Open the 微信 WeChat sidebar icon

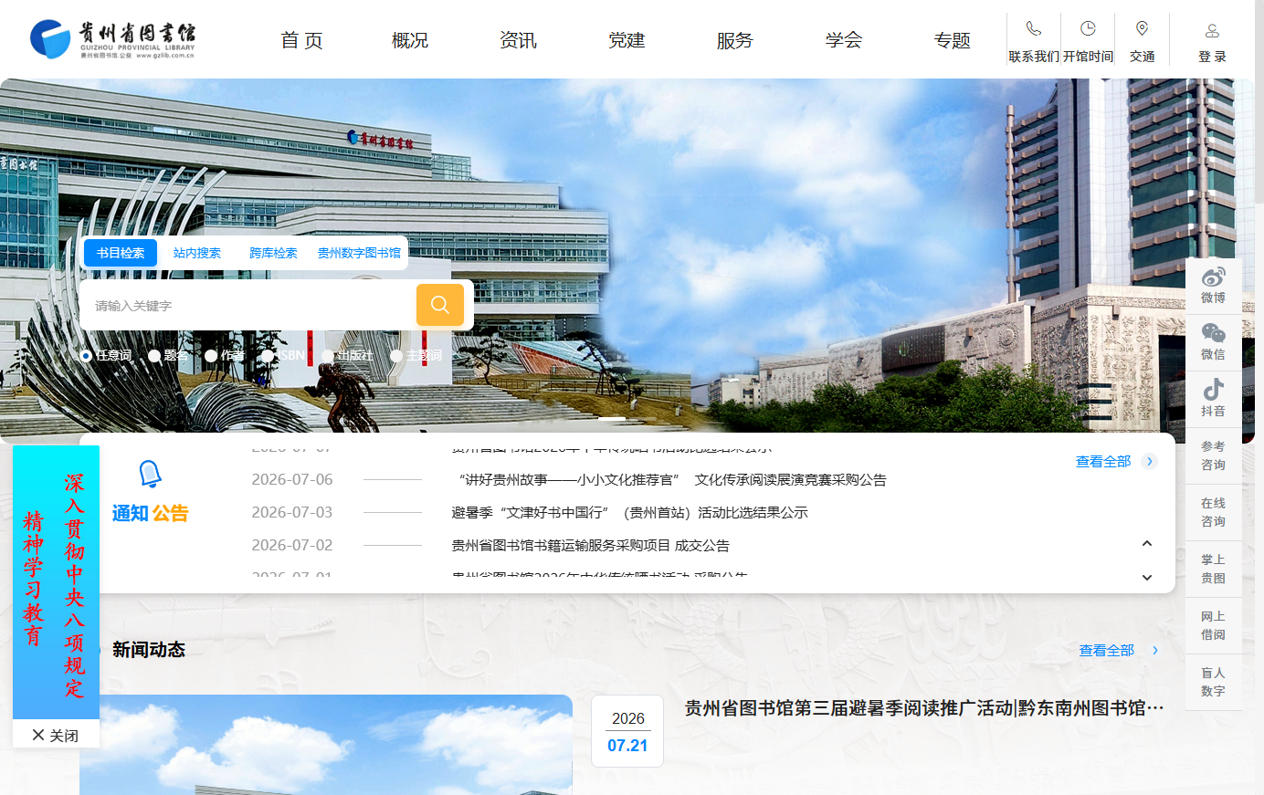(x=1213, y=333)
